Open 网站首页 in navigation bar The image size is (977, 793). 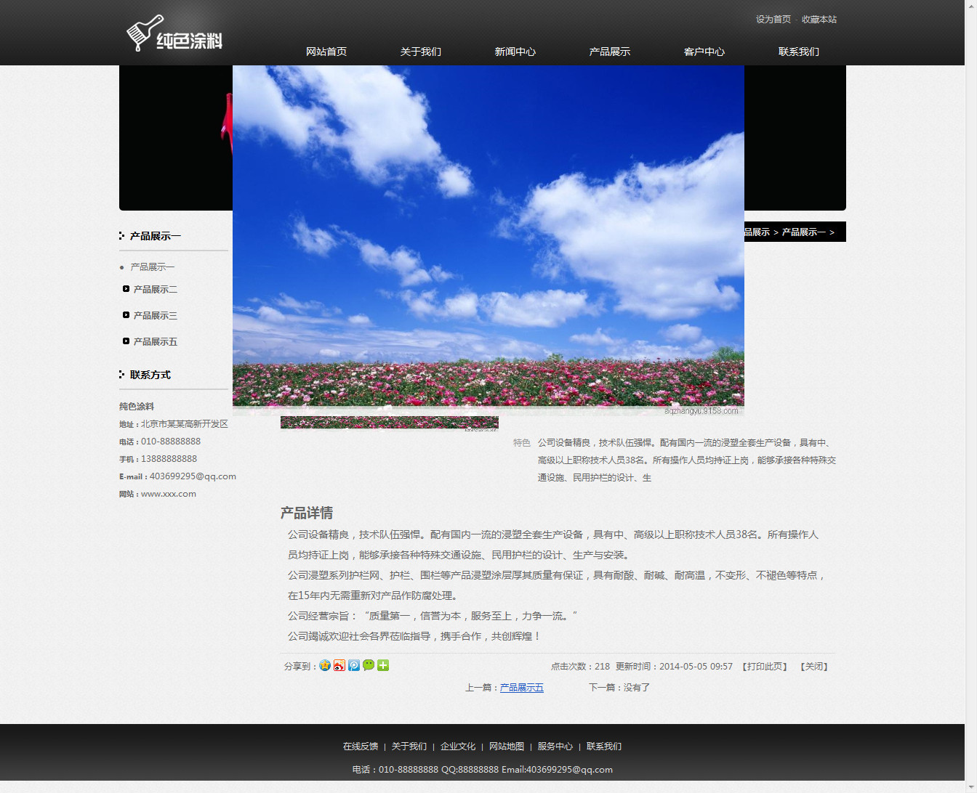326,52
